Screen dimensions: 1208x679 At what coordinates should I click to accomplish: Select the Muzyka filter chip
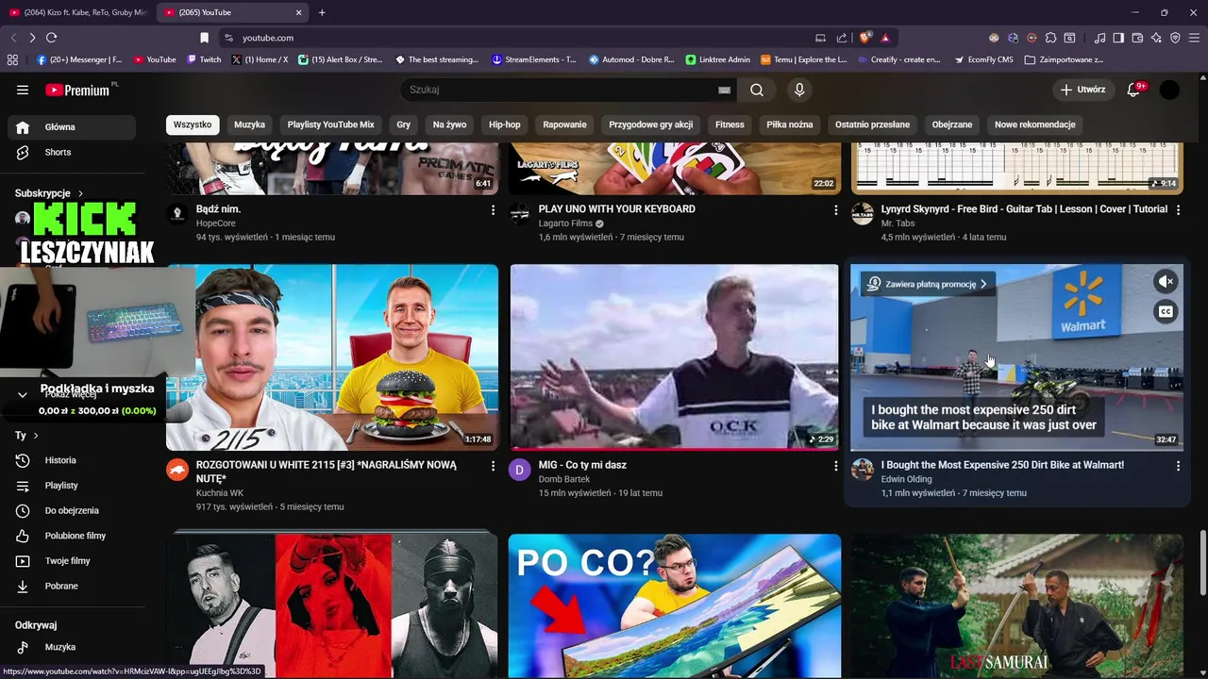coord(250,124)
